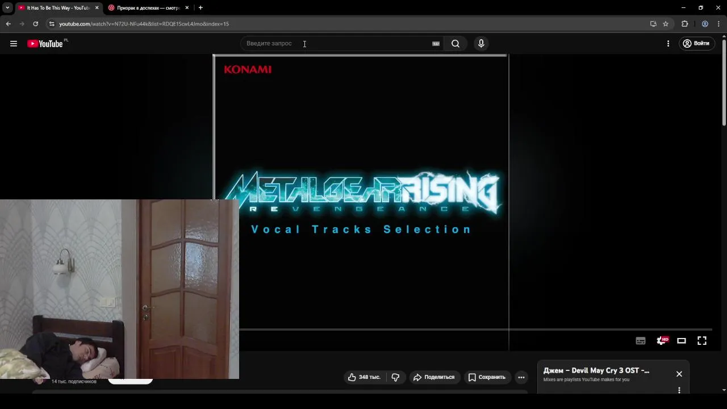
Task: Enter fullscreen on the video player
Action: (702, 341)
